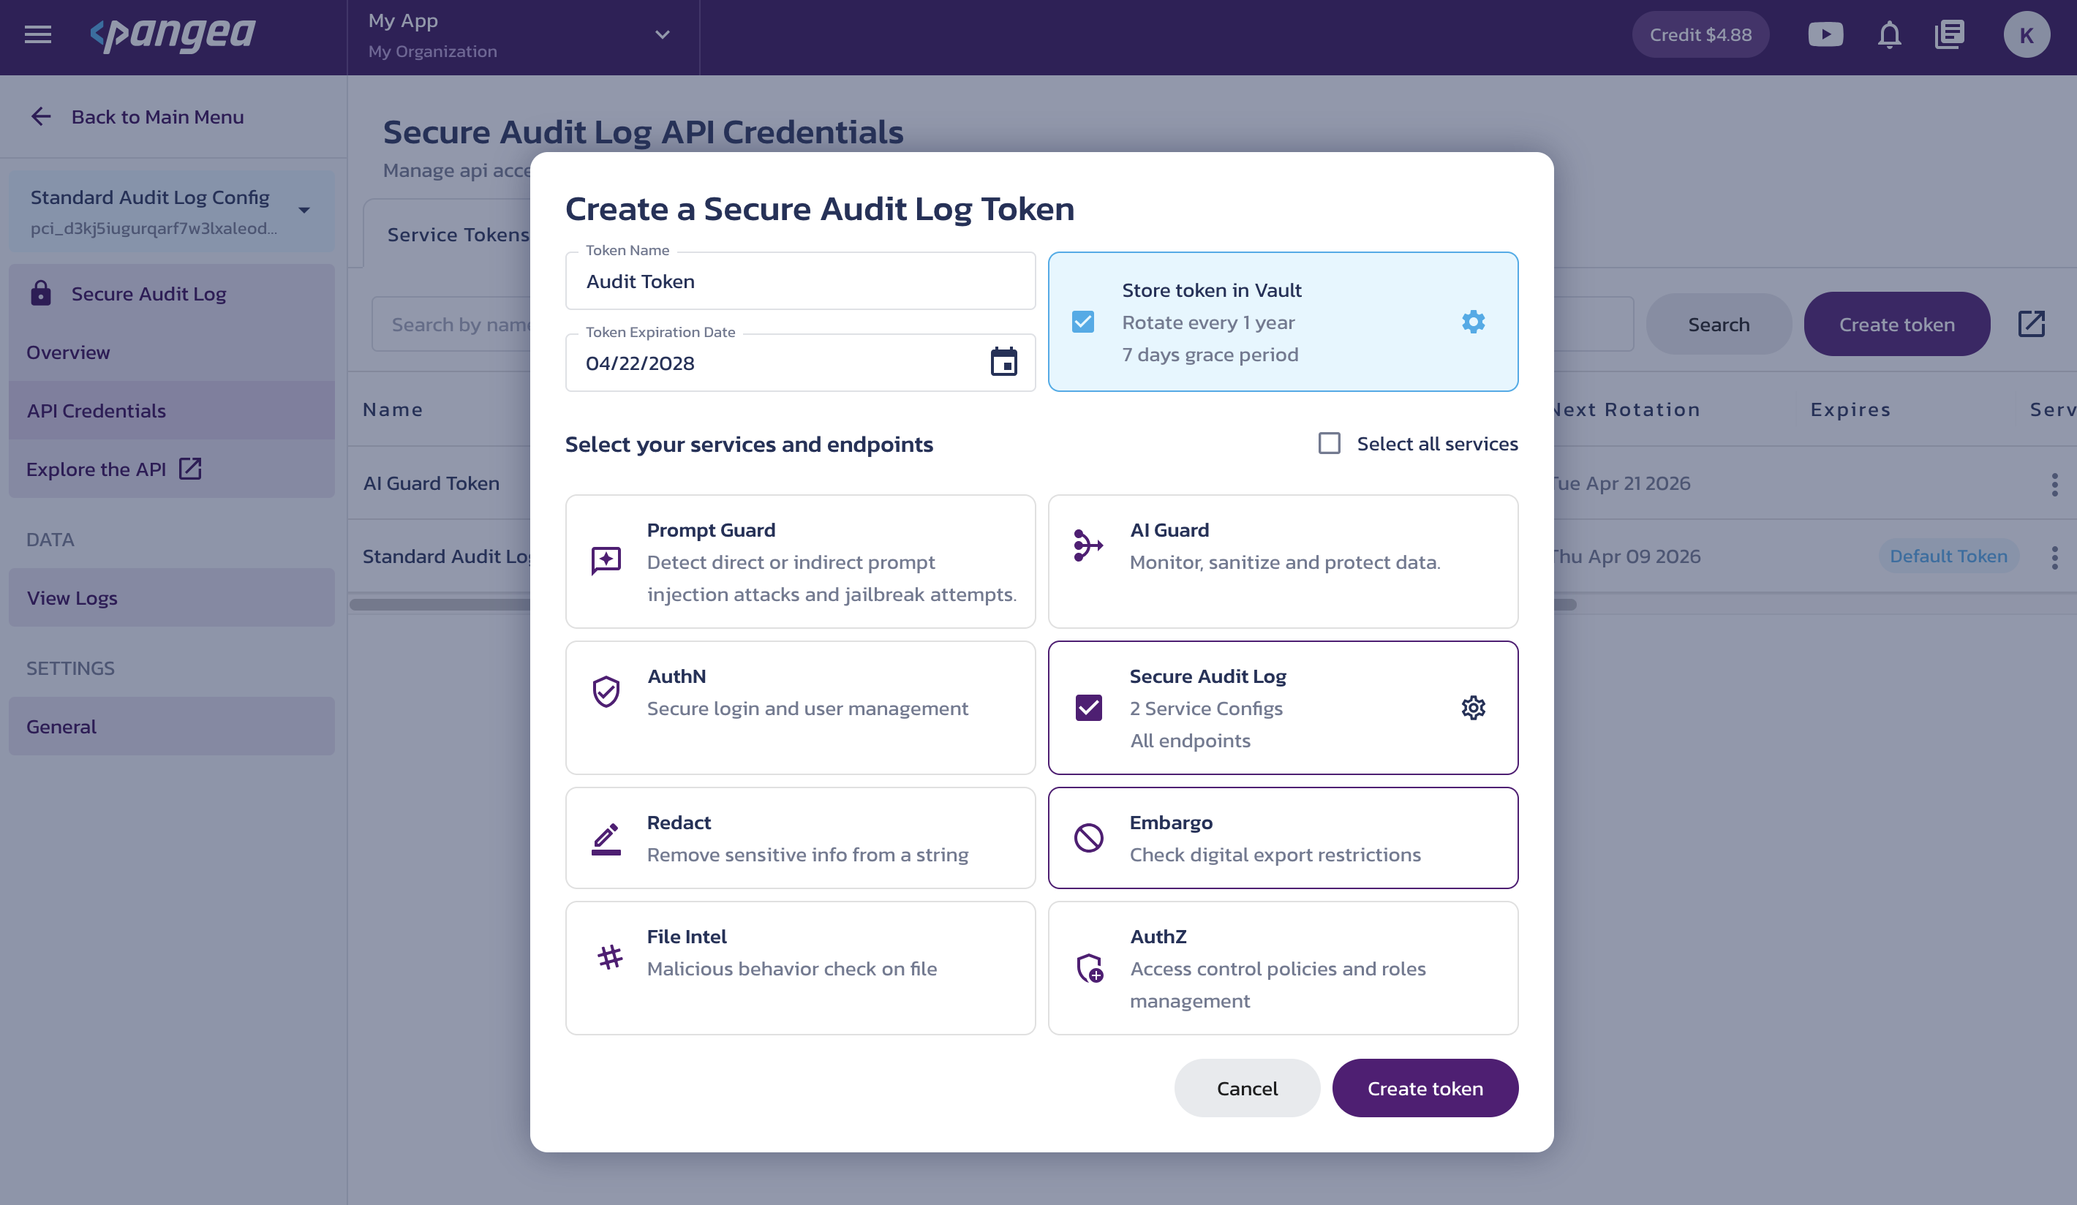Click the AuthN shield icon
The width and height of the screenshot is (2077, 1205).
[x=606, y=692]
